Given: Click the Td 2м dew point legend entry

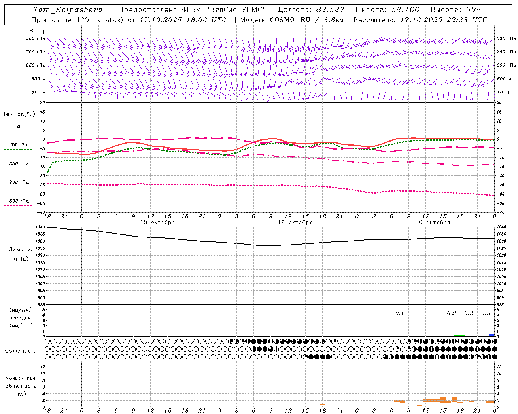Looking at the screenshot, I should tap(19, 145).
